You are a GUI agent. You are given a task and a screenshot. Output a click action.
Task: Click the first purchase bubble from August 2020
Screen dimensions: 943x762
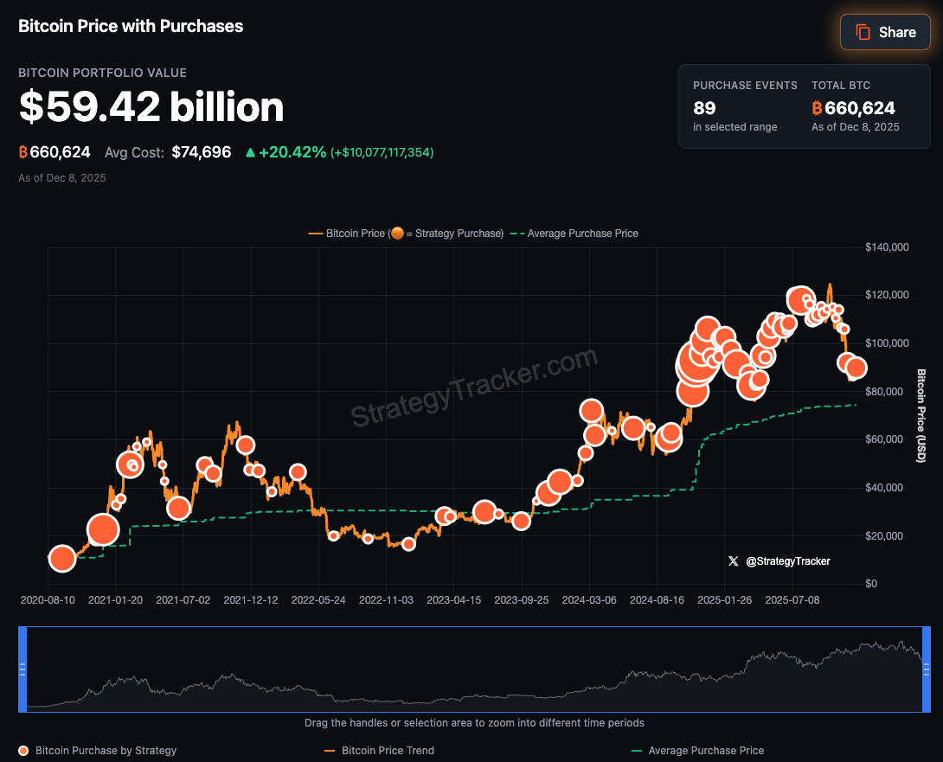[61, 559]
